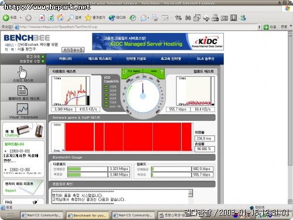Click the result text area up arrow
The height and width of the screenshot is (220, 293).
tap(190, 191)
